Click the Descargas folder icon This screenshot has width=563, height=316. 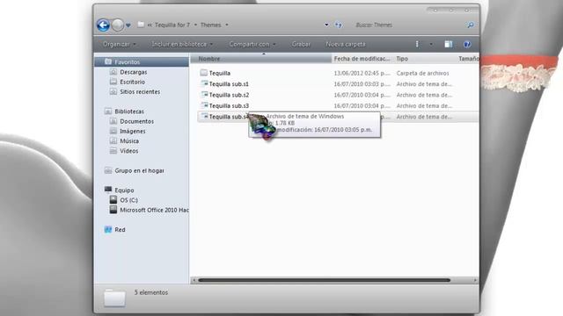tap(113, 72)
